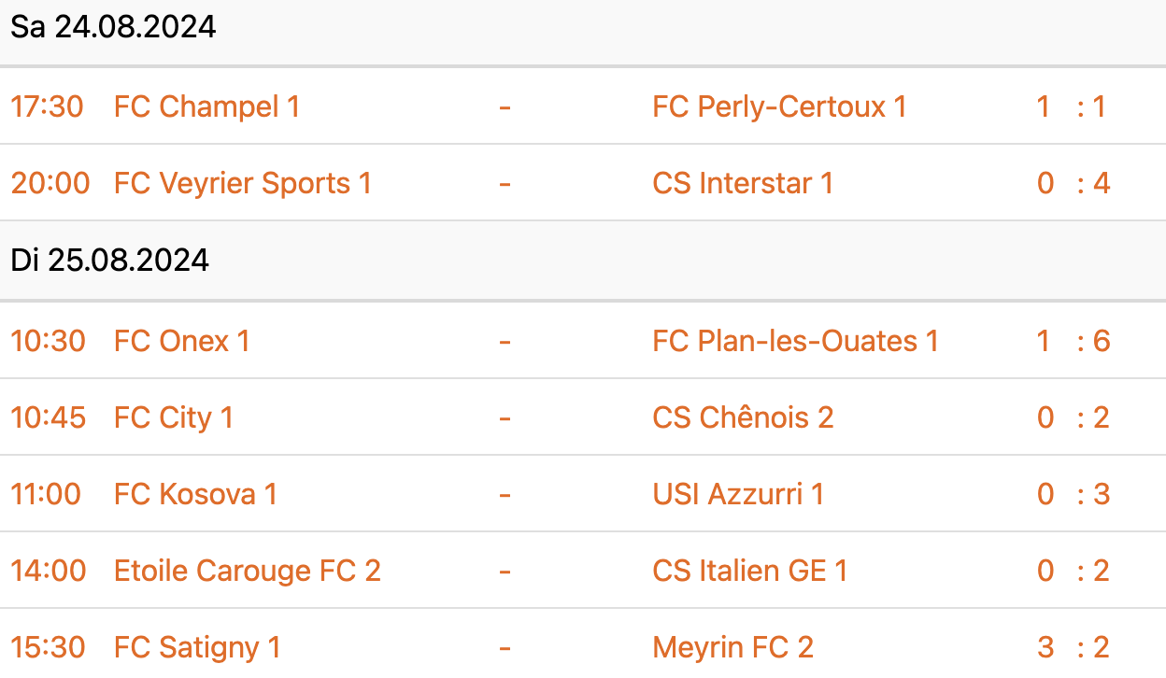Select CS Interstar 1 team link
Screen dimensions: 1166x678
click(743, 183)
